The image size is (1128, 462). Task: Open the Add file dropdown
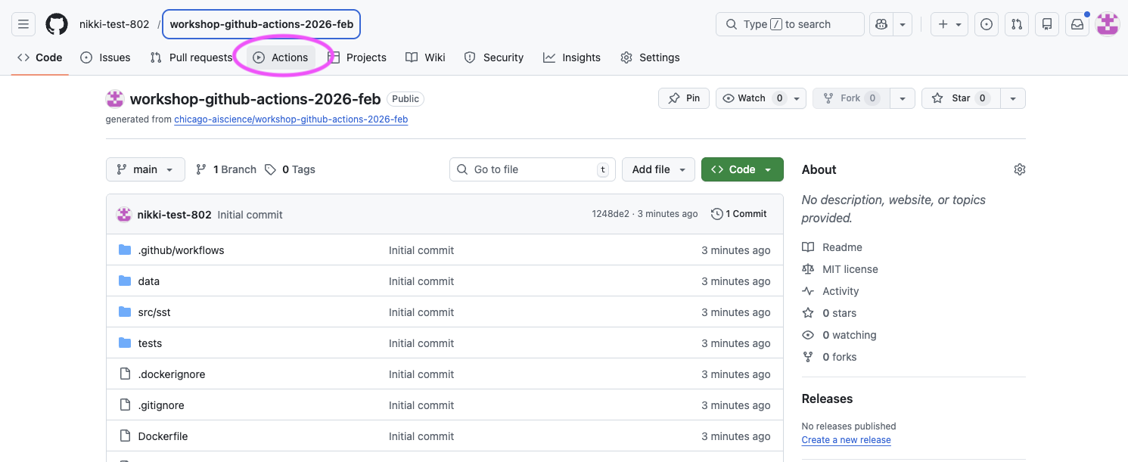pyautogui.click(x=657, y=169)
